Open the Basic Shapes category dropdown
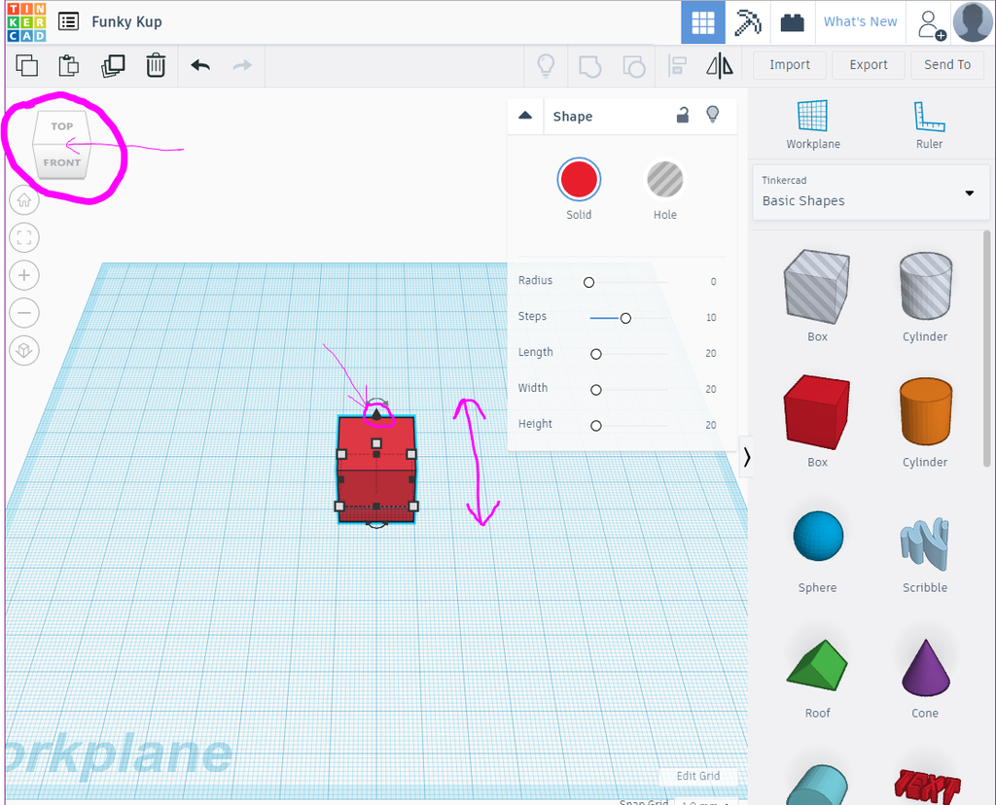The image size is (996, 805). click(871, 192)
